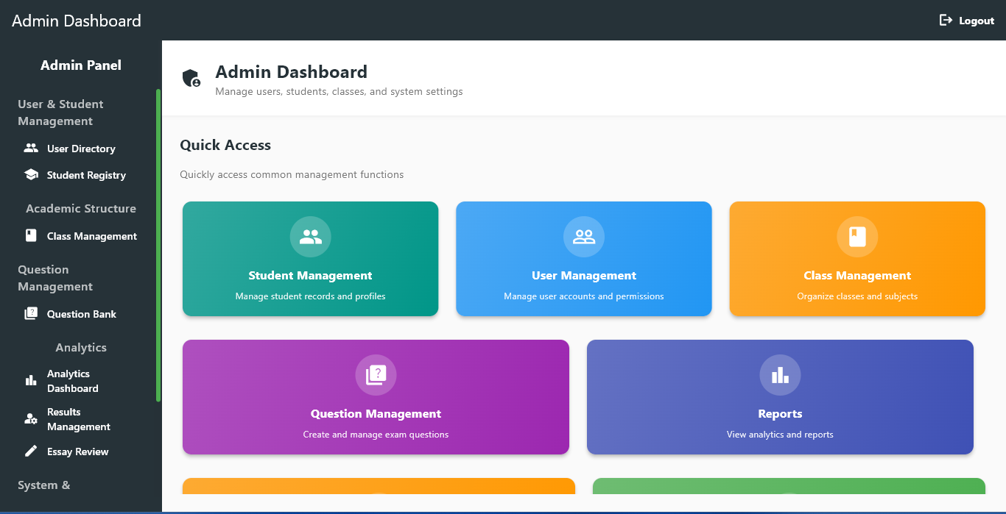
Task: Open the Student Management card
Action: click(310, 259)
